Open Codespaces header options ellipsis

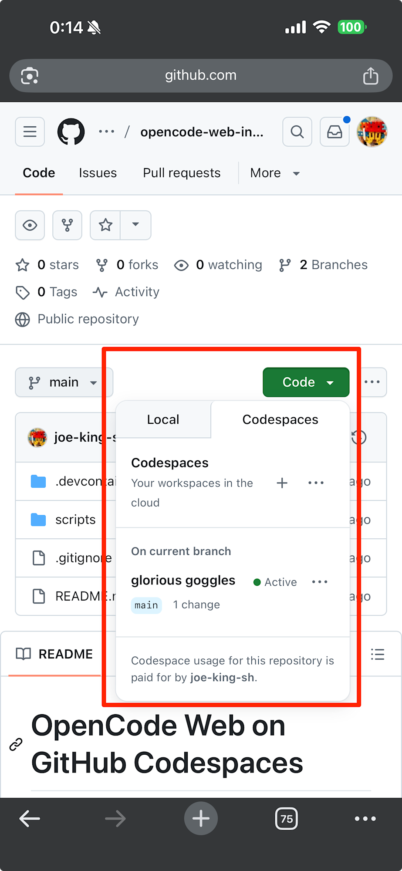316,483
